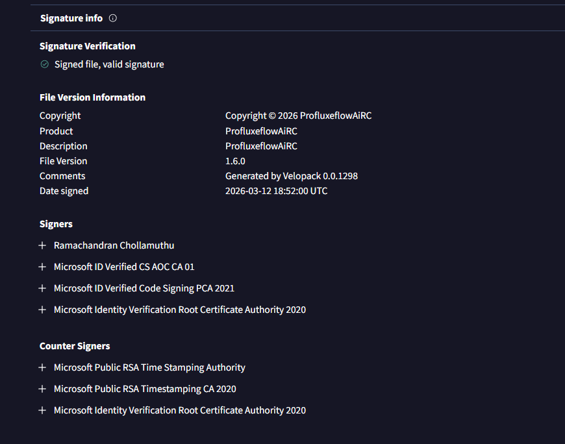
Task: Select the Copyright © 2026 ProfluxeflowAiRC value
Action: (298, 116)
